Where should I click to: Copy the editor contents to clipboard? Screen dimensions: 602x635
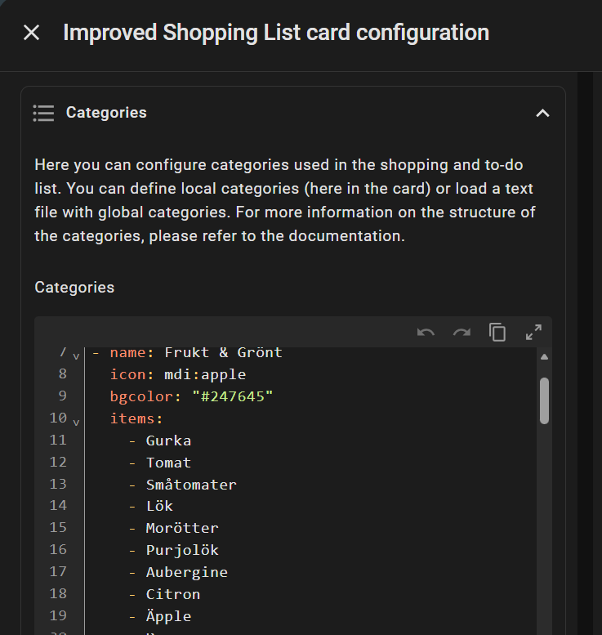click(x=497, y=332)
